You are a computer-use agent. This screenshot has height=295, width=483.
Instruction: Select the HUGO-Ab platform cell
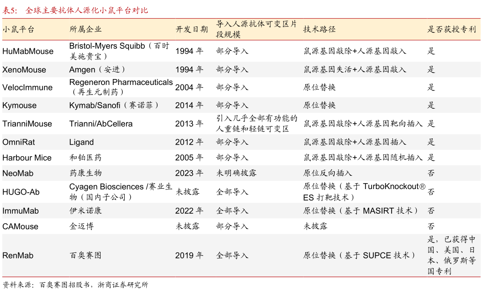click(x=21, y=192)
